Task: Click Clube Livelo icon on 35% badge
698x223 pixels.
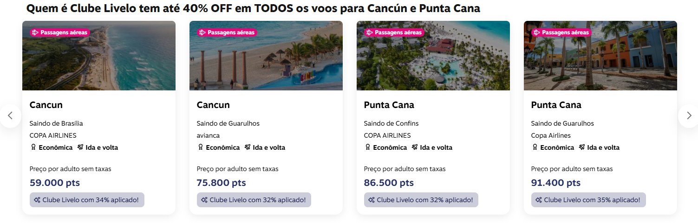Action: 538,200
